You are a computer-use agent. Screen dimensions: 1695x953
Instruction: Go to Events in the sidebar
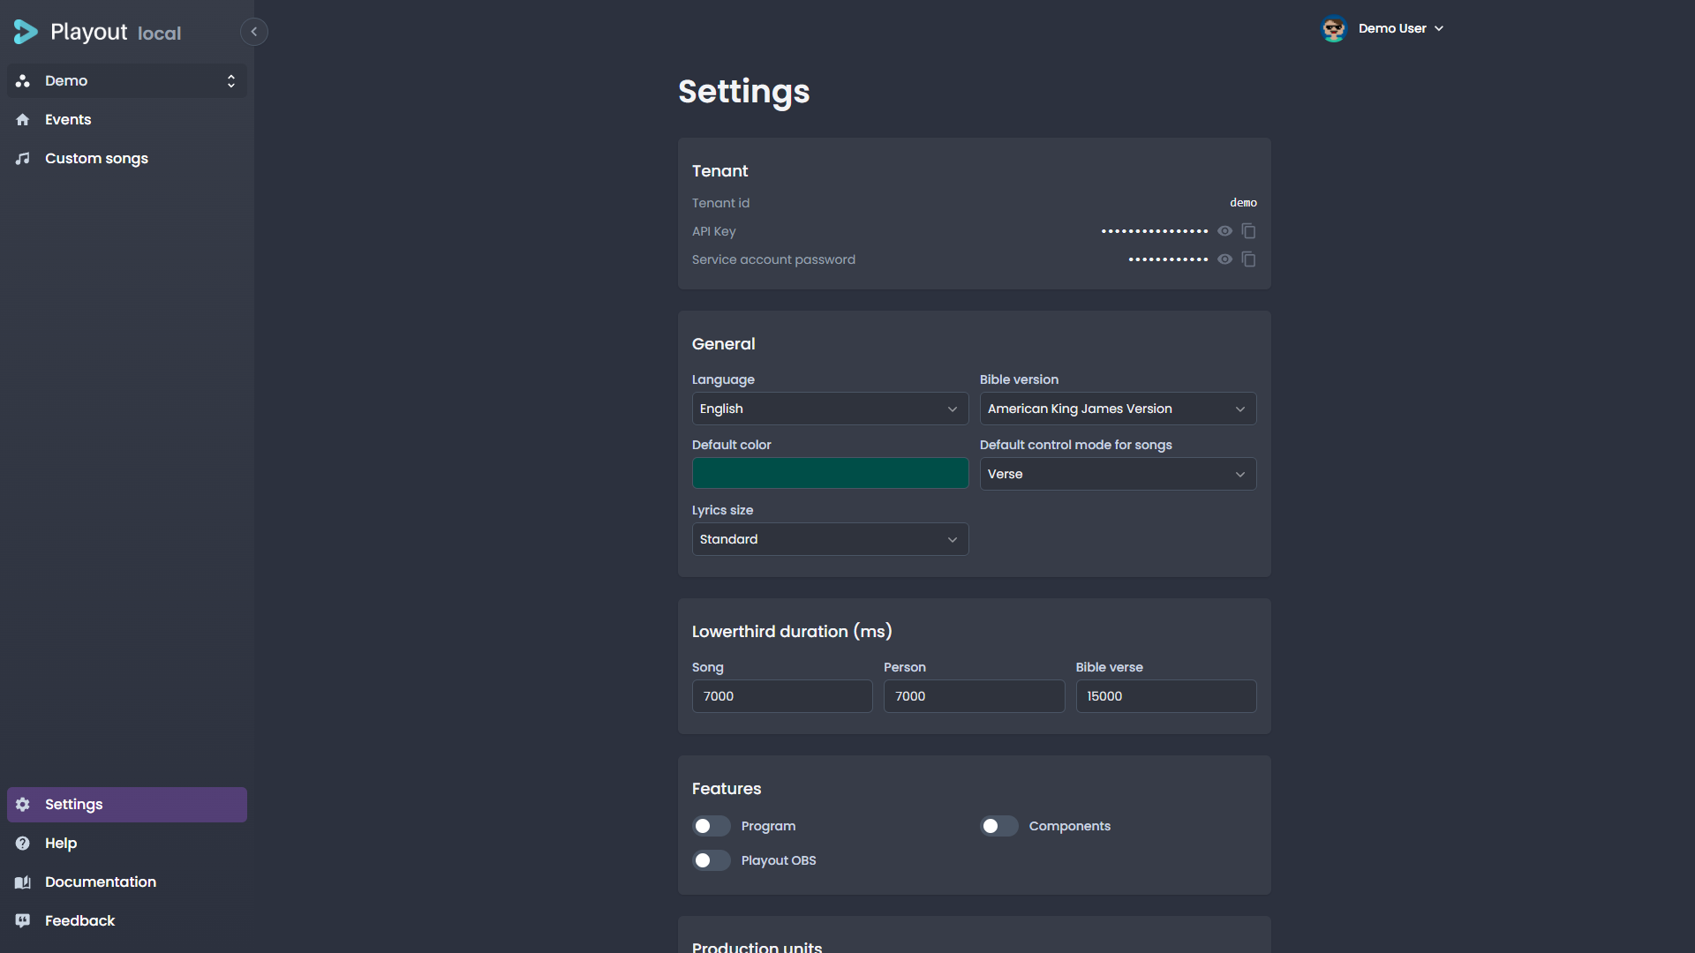tap(127, 119)
